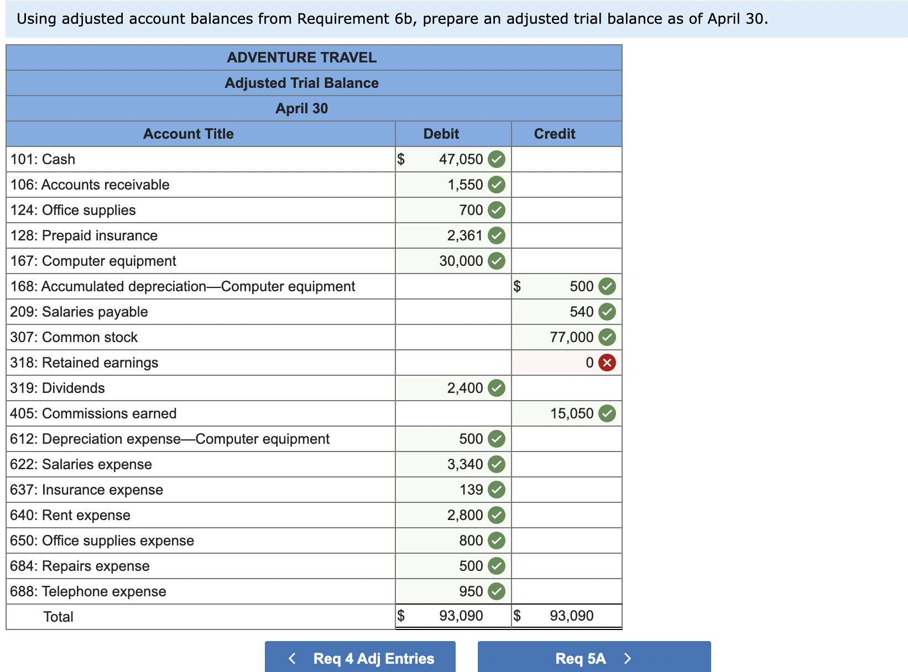Screen dimensions: 908x672
Task: Click the checkmark next to Accounts receivable
Action: 497,185
